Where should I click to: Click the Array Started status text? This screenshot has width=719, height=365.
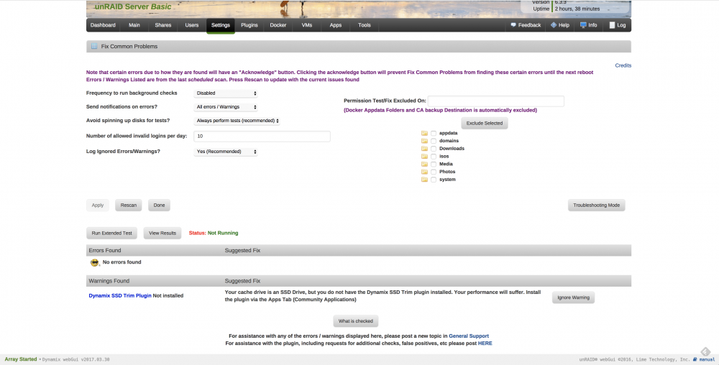tap(21, 359)
